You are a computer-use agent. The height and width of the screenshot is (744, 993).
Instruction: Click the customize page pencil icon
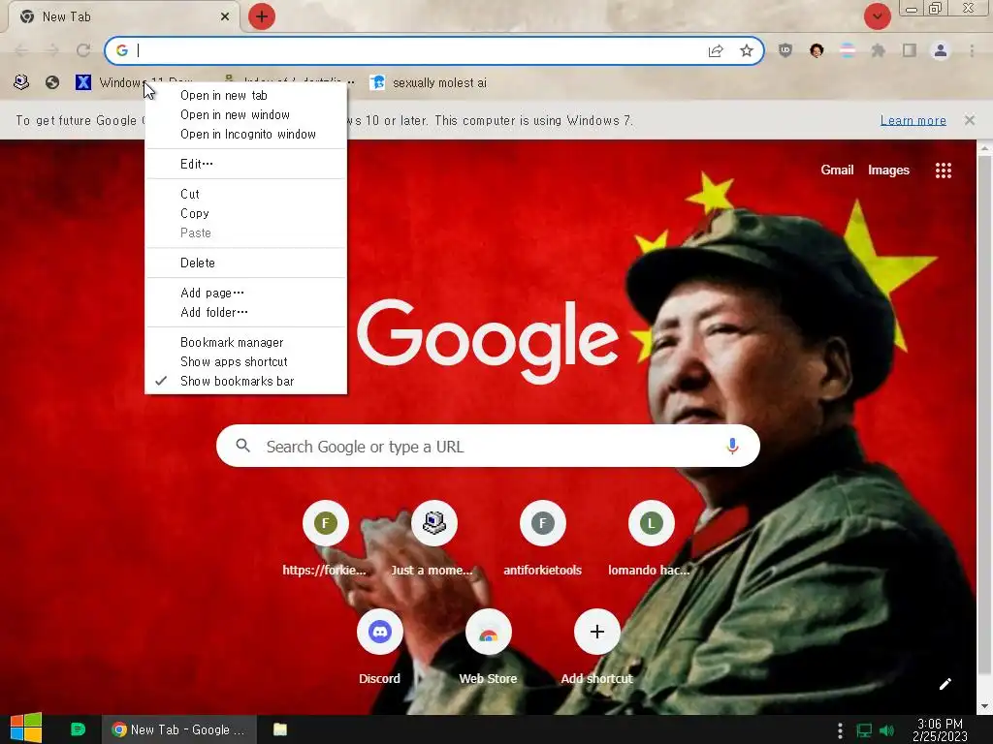tap(945, 684)
